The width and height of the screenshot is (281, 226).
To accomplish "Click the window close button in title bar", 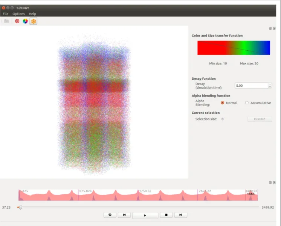I will [x=3, y=8].
